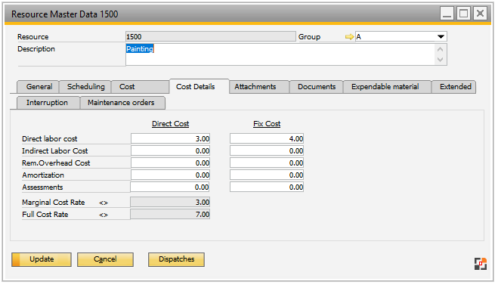498x285 pixels.
Task: Click the Description scrollbar down arrow
Action: click(441, 60)
